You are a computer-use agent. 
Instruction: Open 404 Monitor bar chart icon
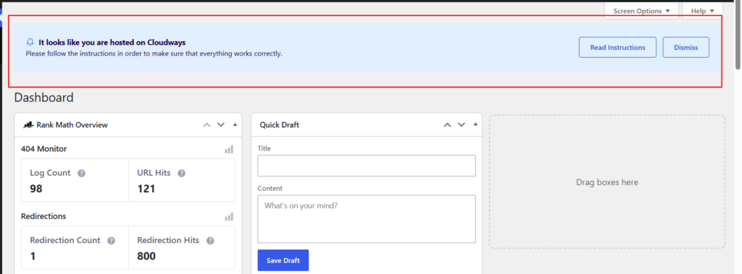(229, 149)
